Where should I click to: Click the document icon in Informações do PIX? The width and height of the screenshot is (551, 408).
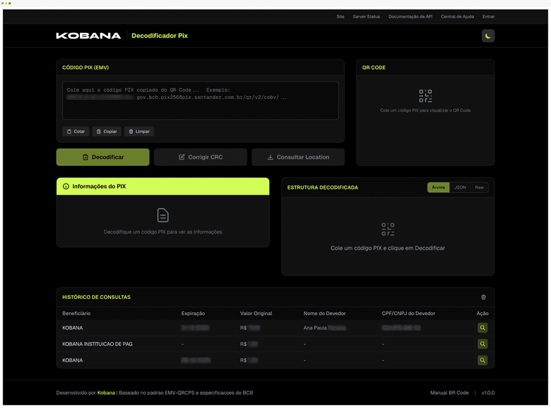click(163, 216)
